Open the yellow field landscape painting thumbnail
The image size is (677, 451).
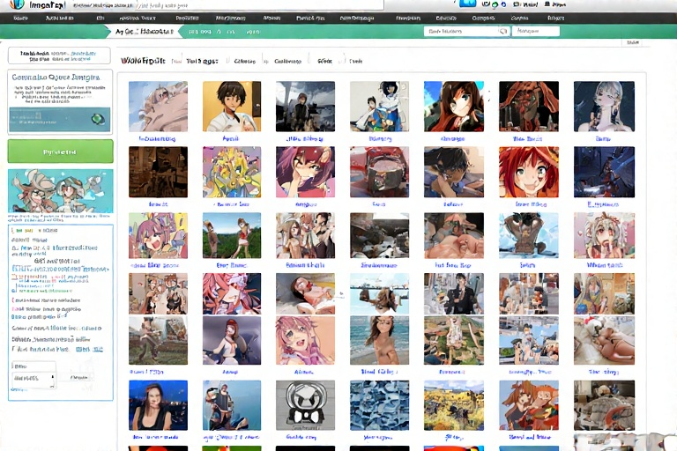454,405
